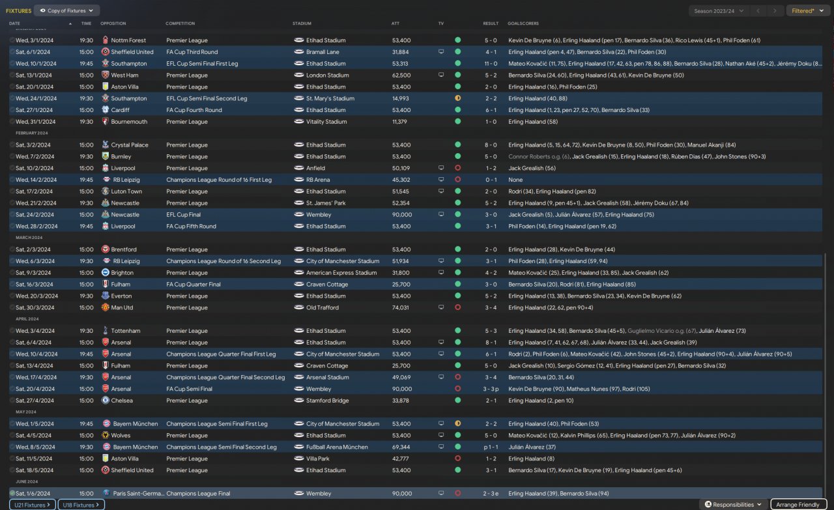Sort by the Date column header
This screenshot has width=834, height=510.
pos(14,23)
